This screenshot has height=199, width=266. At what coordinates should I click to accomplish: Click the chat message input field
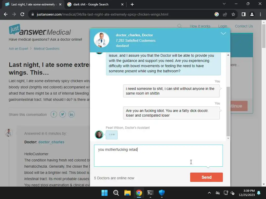[x=158, y=155]
